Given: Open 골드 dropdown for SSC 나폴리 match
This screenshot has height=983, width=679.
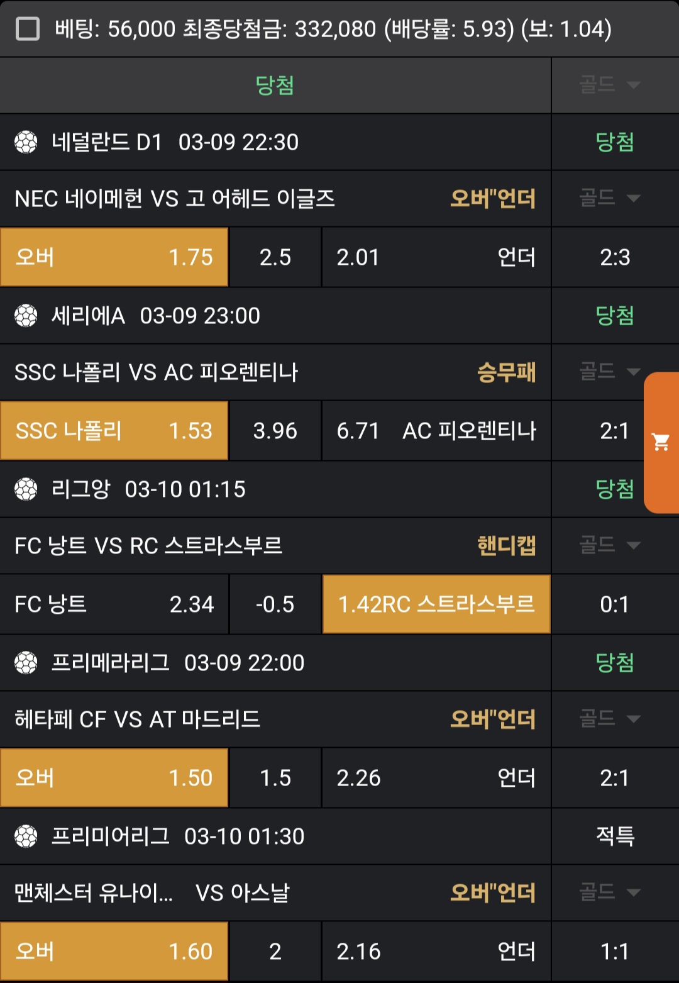Looking at the screenshot, I should [x=609, y=372].
